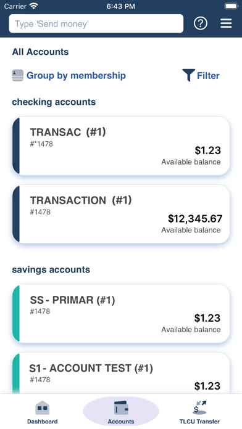Tap the Accounts wallet icon

click(121, 408)
